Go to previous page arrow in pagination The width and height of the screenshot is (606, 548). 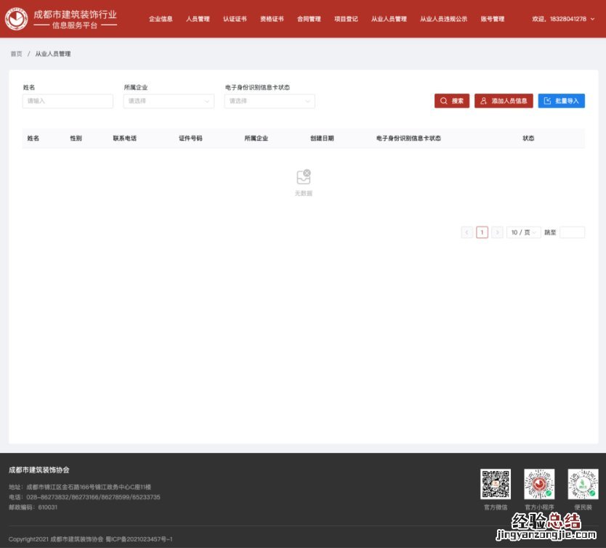click(x=467, y=232)
